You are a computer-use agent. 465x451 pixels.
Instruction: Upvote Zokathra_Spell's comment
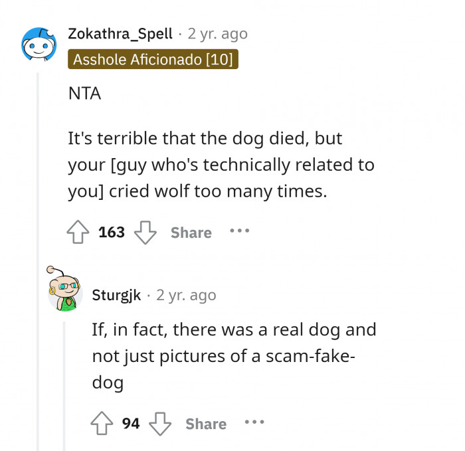click(79, 232)
